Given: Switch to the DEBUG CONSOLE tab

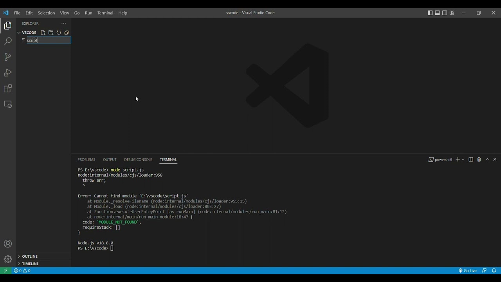Looking at the screenshot, I should pyautogui.click(x=138, y=159).
